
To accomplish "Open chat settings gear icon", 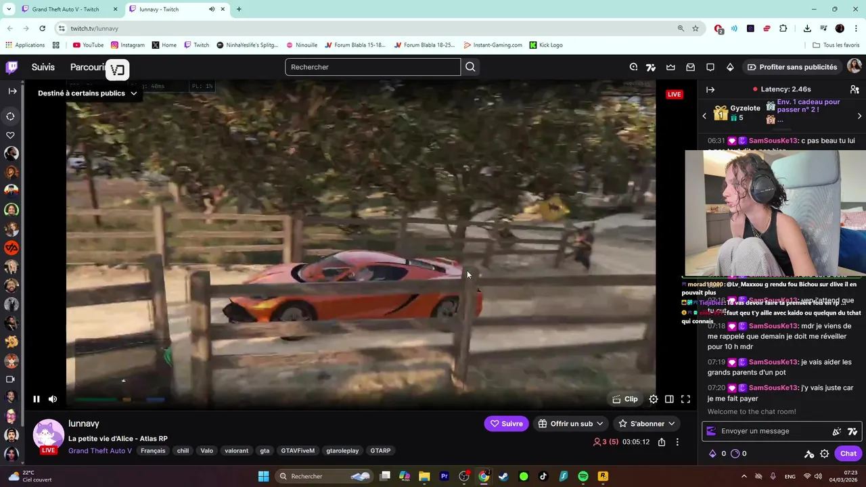I will pos(824,454).
